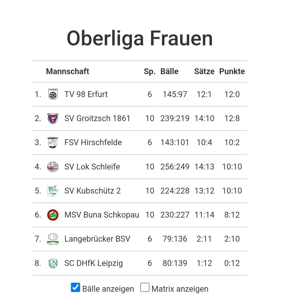Screen dimensions: 302x302
Task: Click the Bälle column header
Action: pyautogui.click(x=169, y=71)
